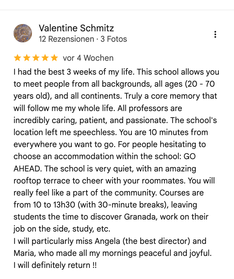Click Valentine Schmitz's round profile avatar

(x=23, y=33)
